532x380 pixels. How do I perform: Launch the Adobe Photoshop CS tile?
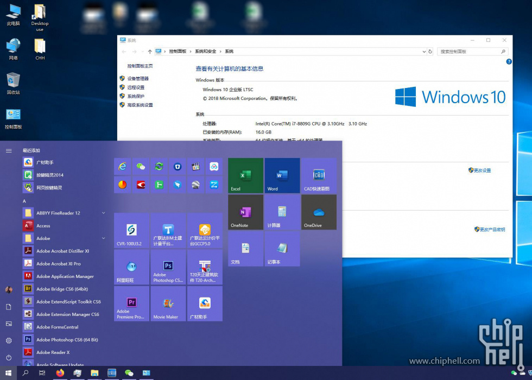point(168,267)
